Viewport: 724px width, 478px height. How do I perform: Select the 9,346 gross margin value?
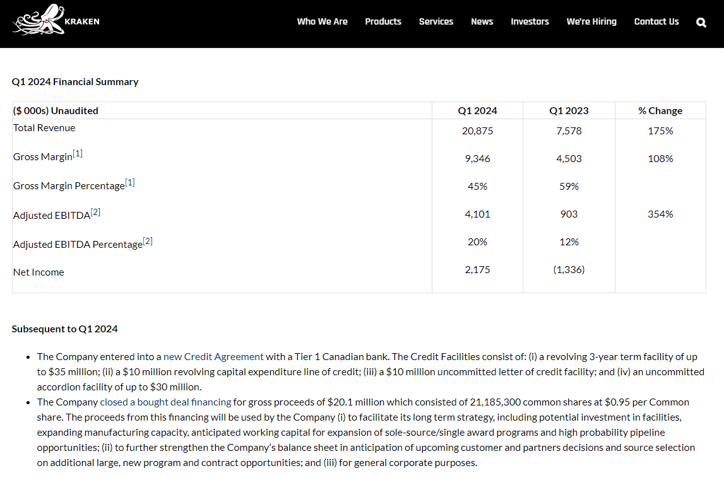pyautogui.click(x=477, y=159)
